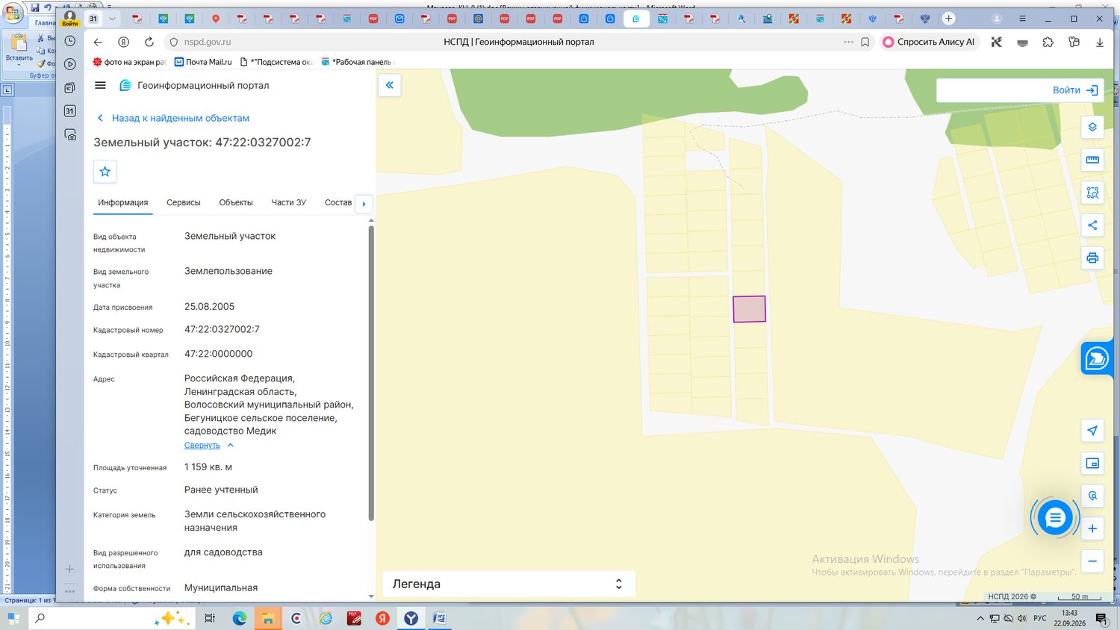
Task: Print the map via printer icon
Action: (1092, 258)
